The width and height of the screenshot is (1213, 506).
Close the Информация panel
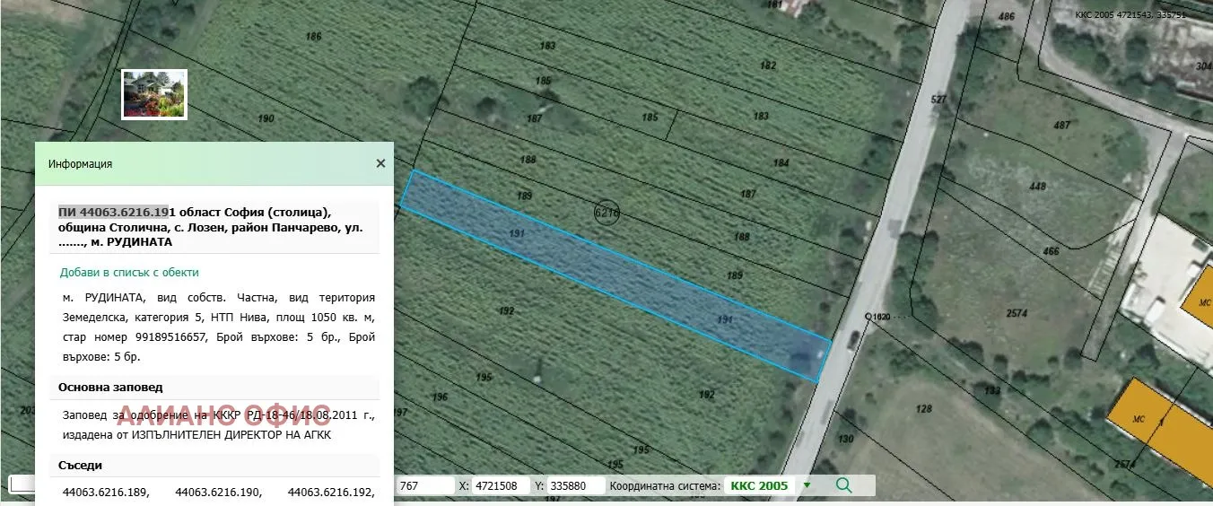pyautogui.click(x=380, y=163)
